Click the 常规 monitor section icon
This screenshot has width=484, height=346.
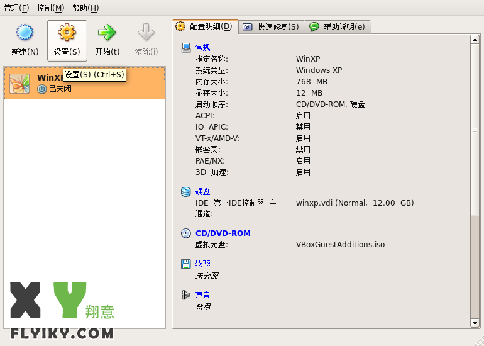pyautogui.click(x=186, y=48)
